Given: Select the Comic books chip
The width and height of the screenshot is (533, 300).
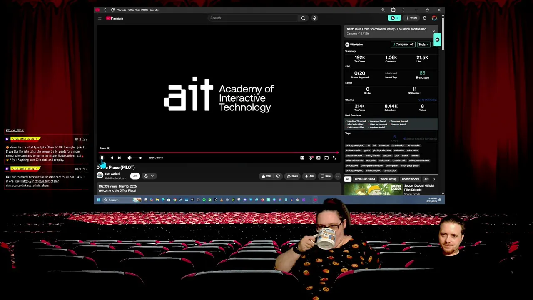Looking at the screenshot, I should click(x=410, y=179).
